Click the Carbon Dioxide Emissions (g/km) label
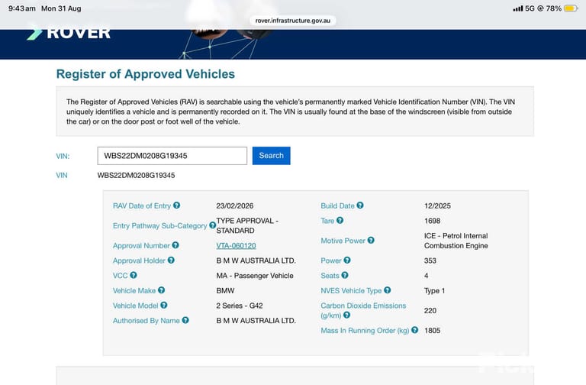Screen dimensions: 586x385 tap(363, 311)
